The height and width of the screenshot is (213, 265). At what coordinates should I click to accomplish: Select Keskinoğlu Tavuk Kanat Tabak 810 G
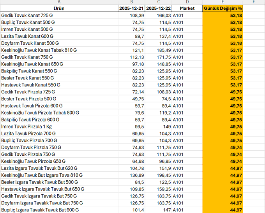click(x=39, y=50)
